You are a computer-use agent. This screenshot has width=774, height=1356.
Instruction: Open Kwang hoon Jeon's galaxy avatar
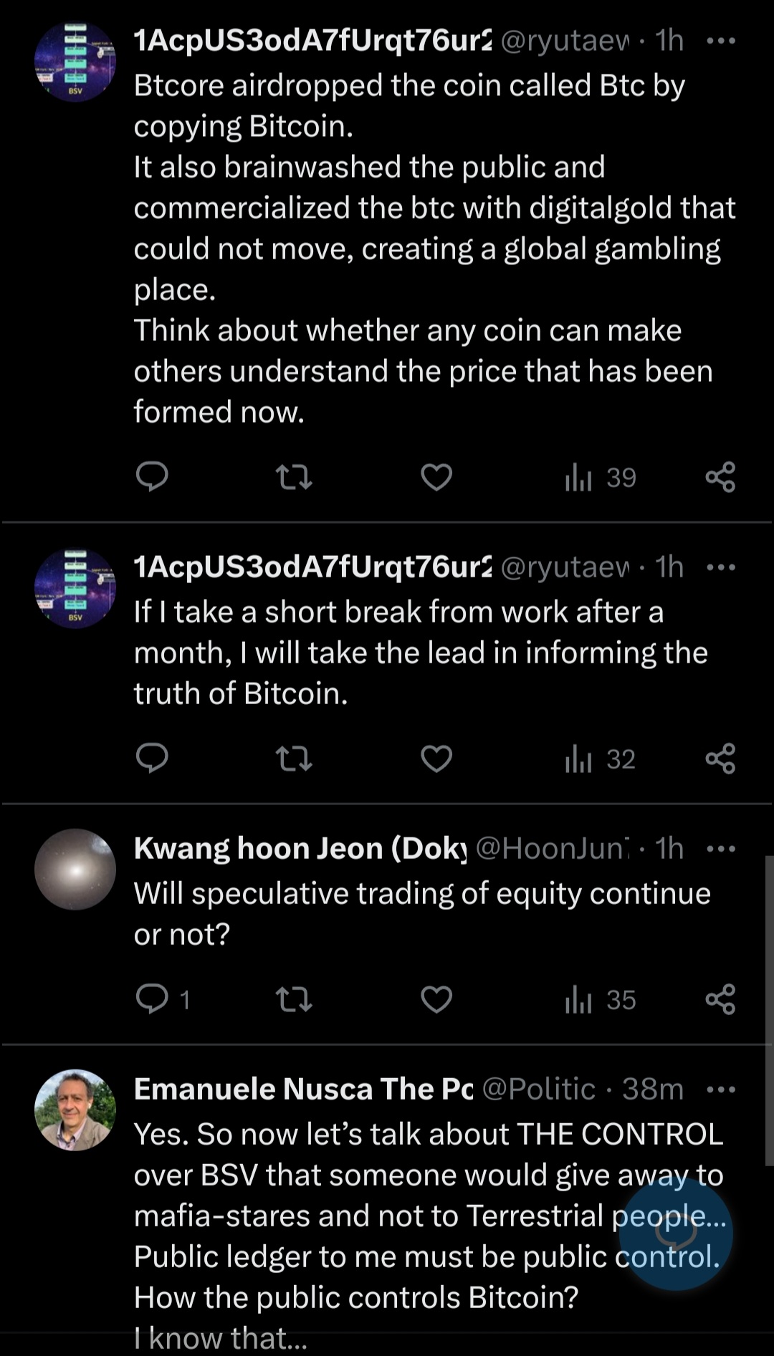75,870
